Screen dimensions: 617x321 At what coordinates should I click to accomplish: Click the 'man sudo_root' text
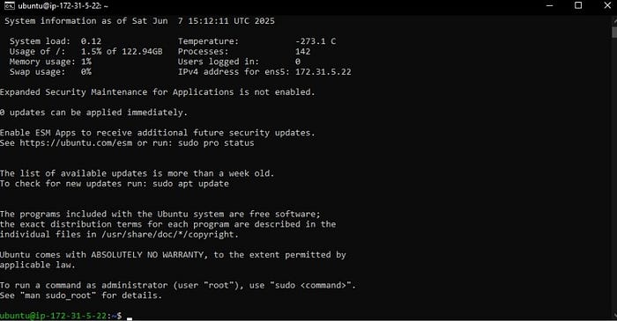(58, 295)
